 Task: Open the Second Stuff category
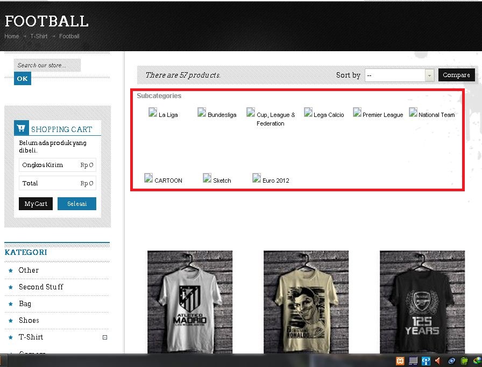(x=41, y=287)
